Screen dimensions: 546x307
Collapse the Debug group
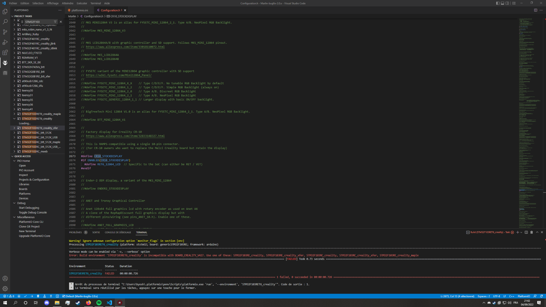pos(14,203)
